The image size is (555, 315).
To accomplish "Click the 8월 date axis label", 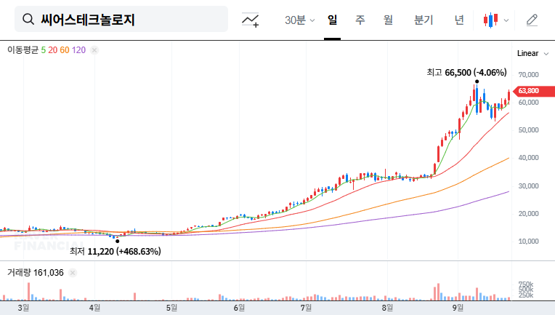I will click(x=388, y=308).
